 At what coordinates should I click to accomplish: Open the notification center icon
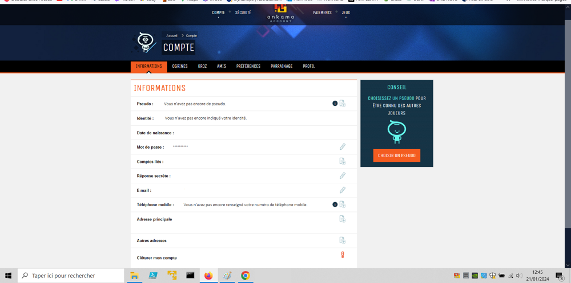pos(560,276)
